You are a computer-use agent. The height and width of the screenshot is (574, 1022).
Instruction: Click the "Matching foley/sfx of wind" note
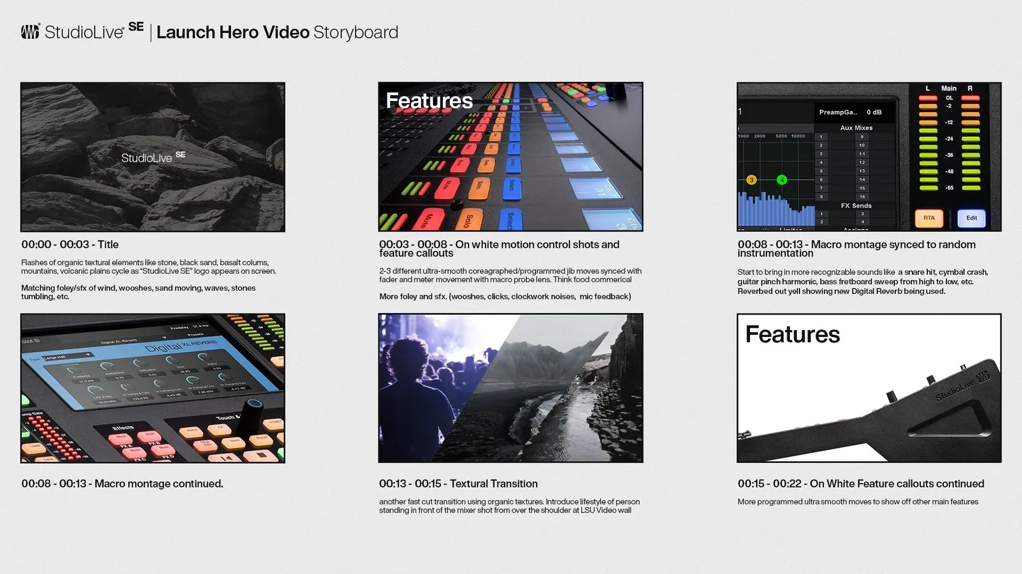[139, 292]
